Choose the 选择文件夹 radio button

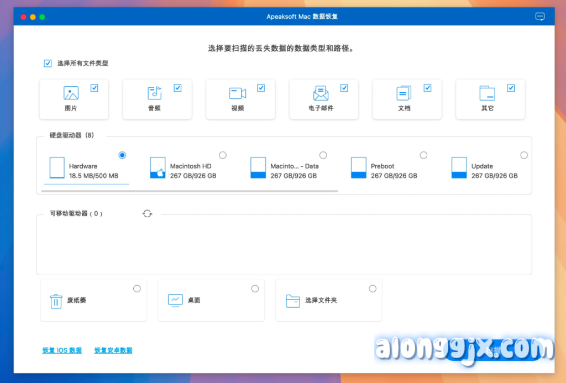pyautogui.click(x=373, y=288)
